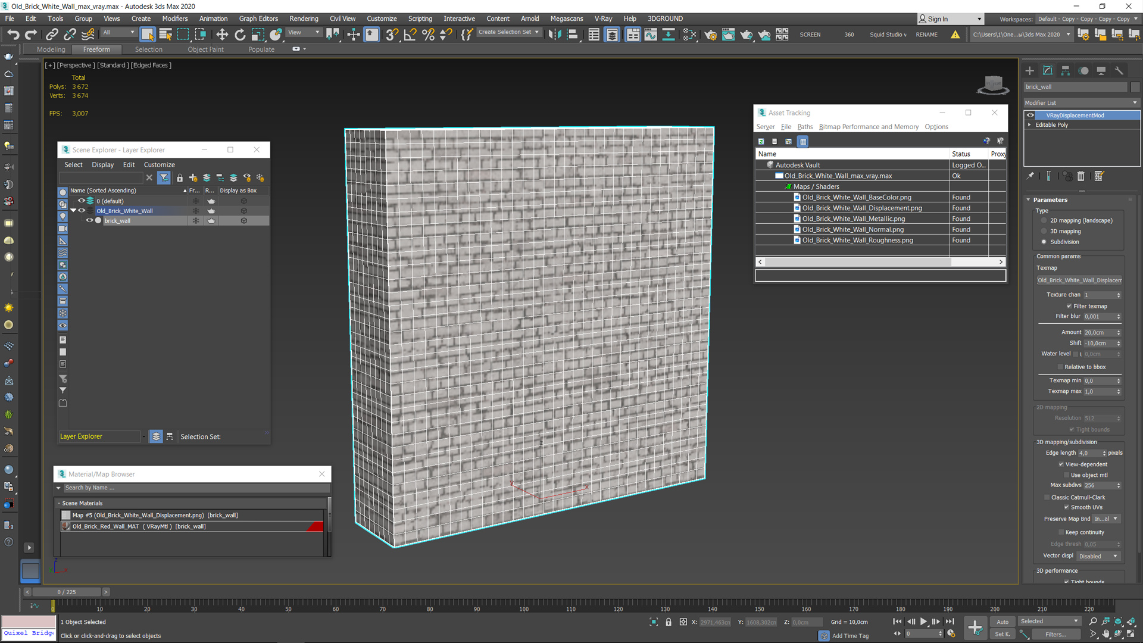Toggle eye visibility of VRayDisplacementMod
Viewport: 1143px width, 643px height.
tap(1030, 116)
